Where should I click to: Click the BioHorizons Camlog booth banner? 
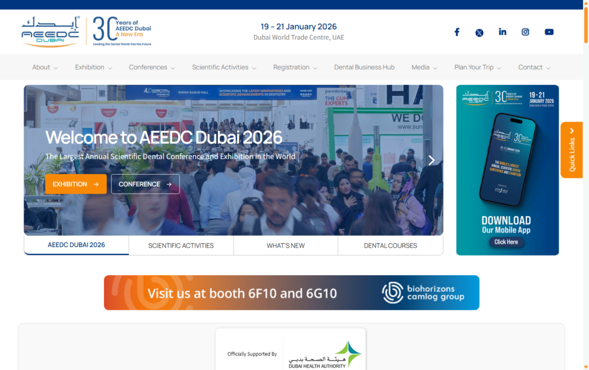pyautogui.click(x=291, y=292)
